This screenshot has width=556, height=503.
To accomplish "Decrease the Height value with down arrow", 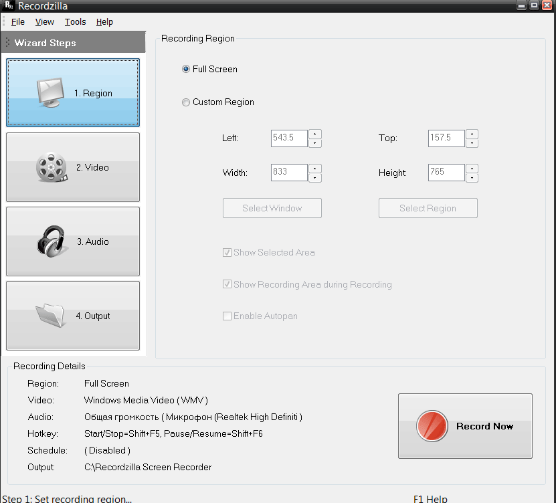I will pyautogui.click(x=472, y=178).
